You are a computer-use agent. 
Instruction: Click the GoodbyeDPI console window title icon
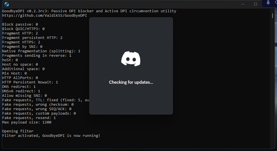tap(7, 4)
